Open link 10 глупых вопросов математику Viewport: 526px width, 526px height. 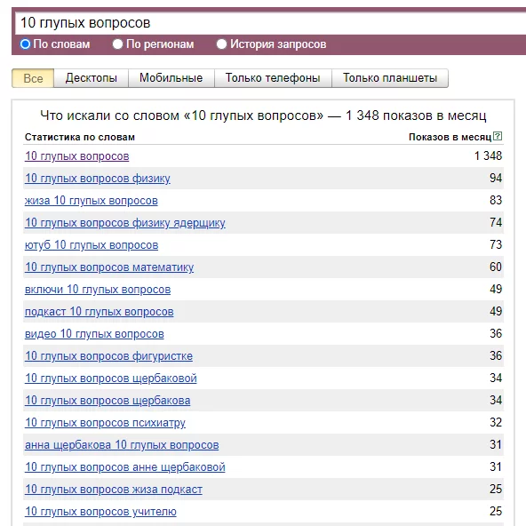click(x=109, y=267)
